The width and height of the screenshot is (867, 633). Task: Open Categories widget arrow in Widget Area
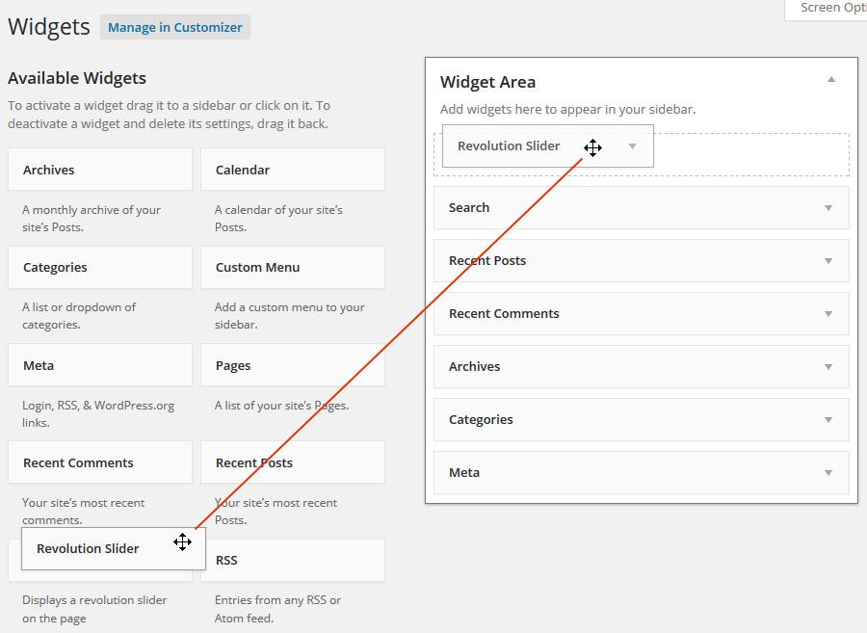tap(828, 420)
